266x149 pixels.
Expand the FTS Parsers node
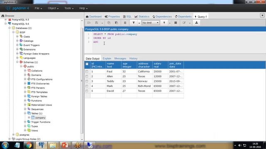[x=25, y=88]
